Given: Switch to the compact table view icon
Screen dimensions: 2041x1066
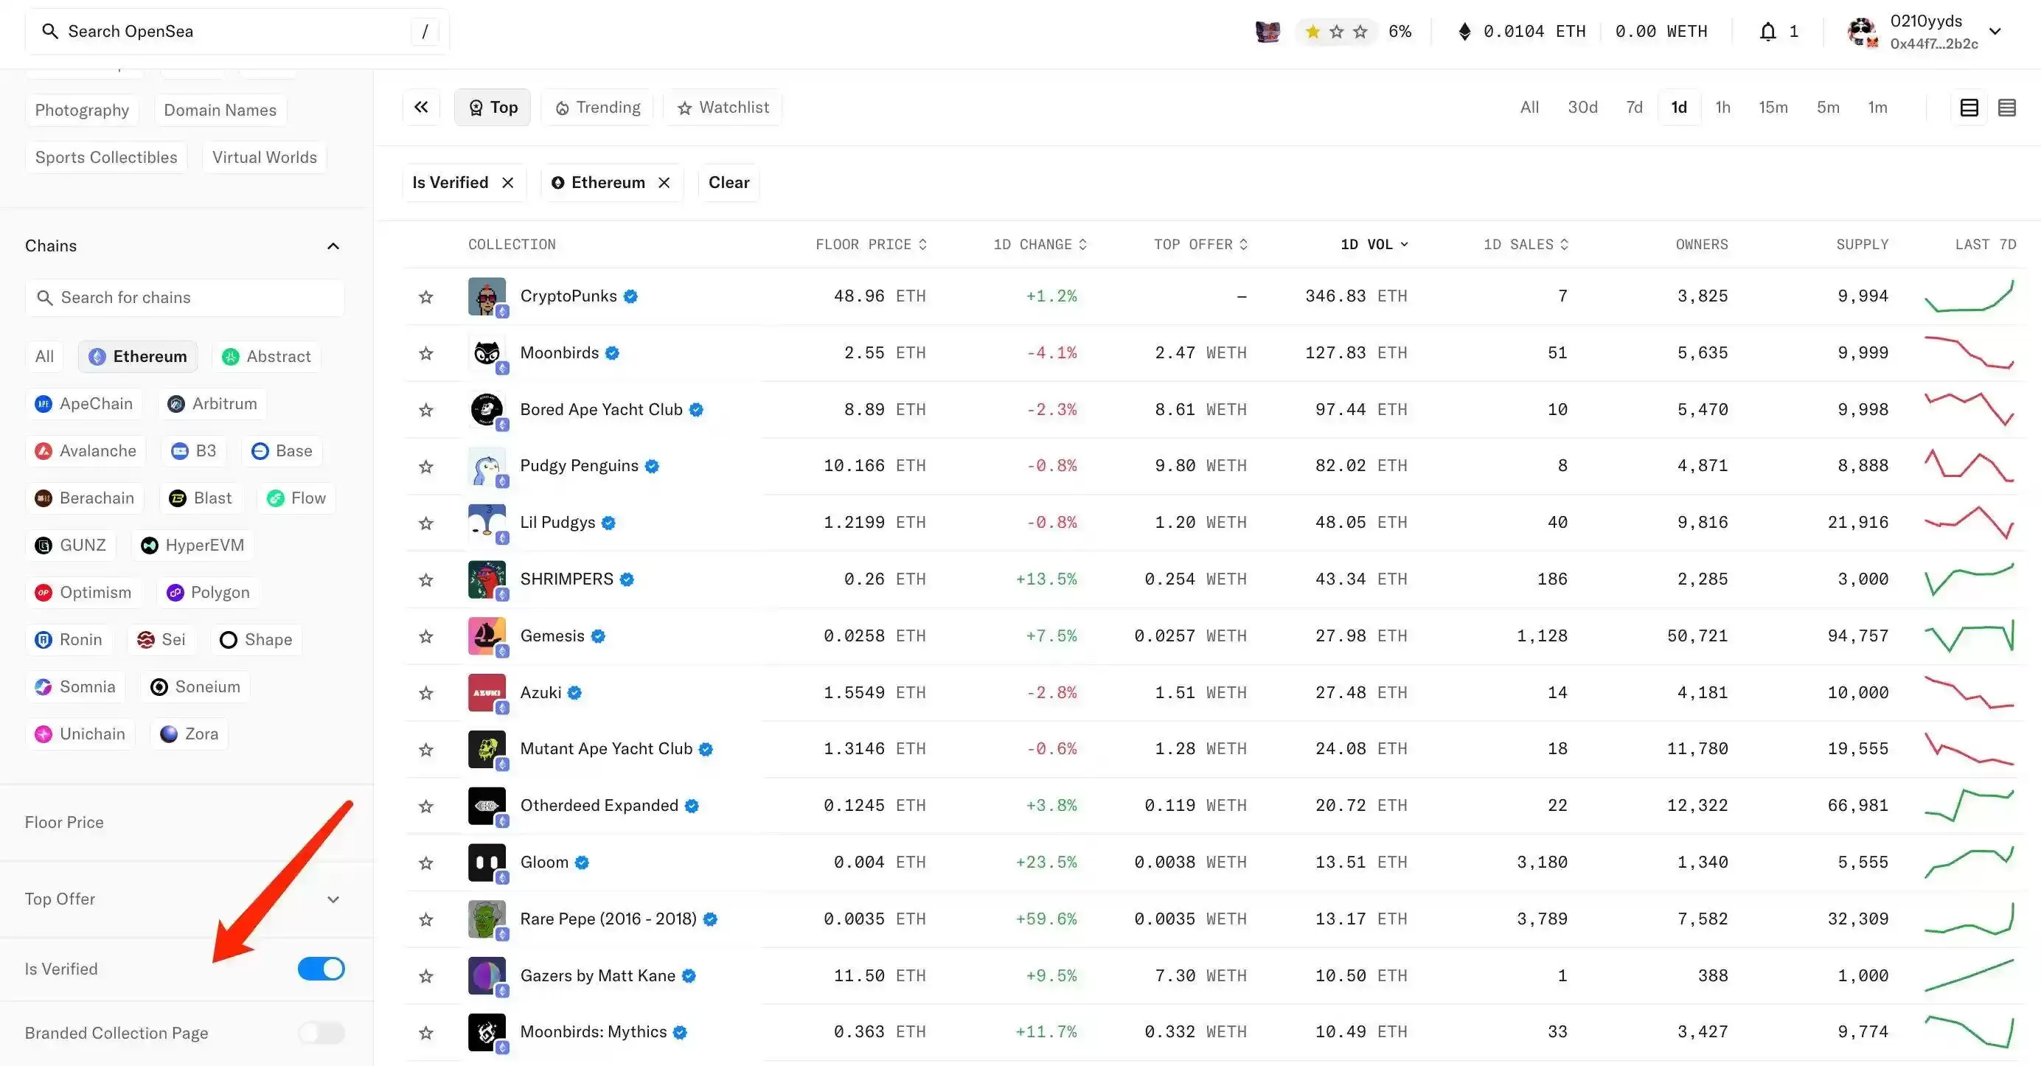Looking at the screenshot, I should [x=2007, y=108].
